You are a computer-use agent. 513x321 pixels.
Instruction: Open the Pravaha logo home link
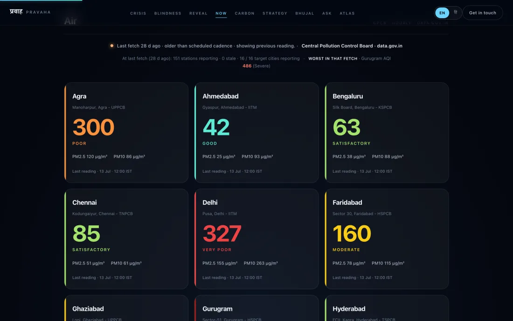[x=30, y=12]
